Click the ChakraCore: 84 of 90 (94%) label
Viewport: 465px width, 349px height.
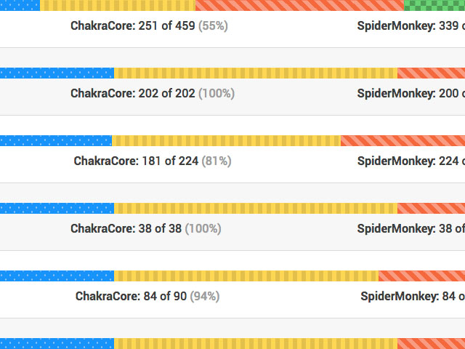(147, 297)
